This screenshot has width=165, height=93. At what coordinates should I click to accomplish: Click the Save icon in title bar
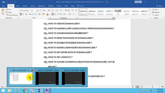pos(3,2)
